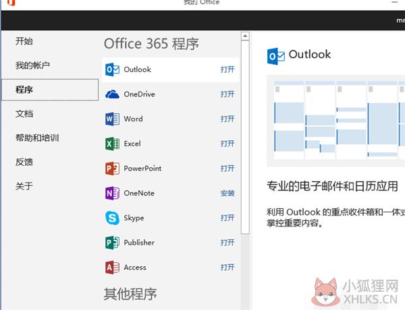Click the Publisher app icon
This screenshot has width=405, height=310.
(112, 243)
